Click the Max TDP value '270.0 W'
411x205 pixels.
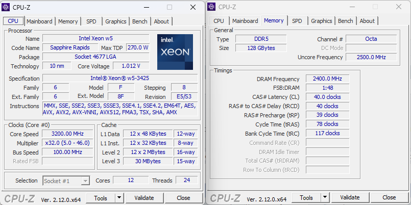pos(138,47)
